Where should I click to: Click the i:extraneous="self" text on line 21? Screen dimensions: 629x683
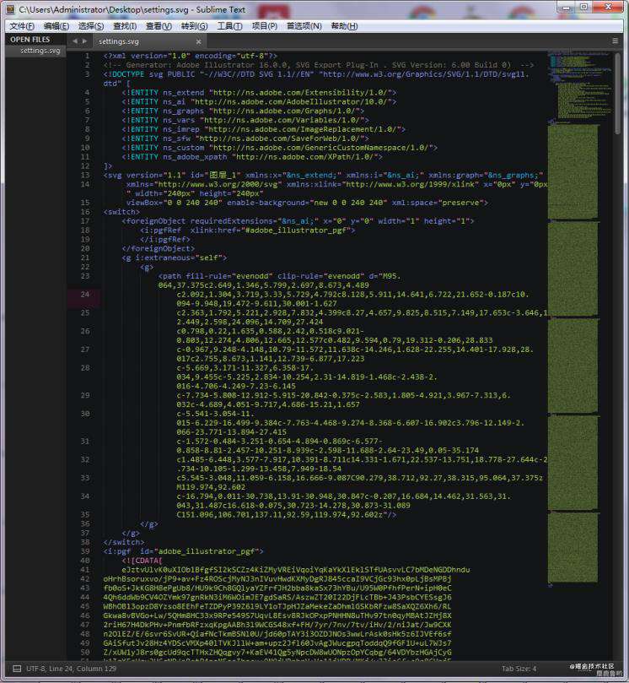point(179,257)
